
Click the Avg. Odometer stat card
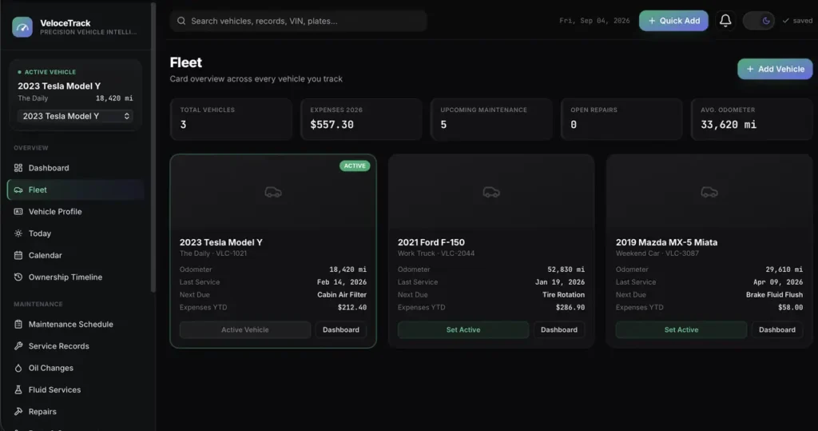coord(752,118)
